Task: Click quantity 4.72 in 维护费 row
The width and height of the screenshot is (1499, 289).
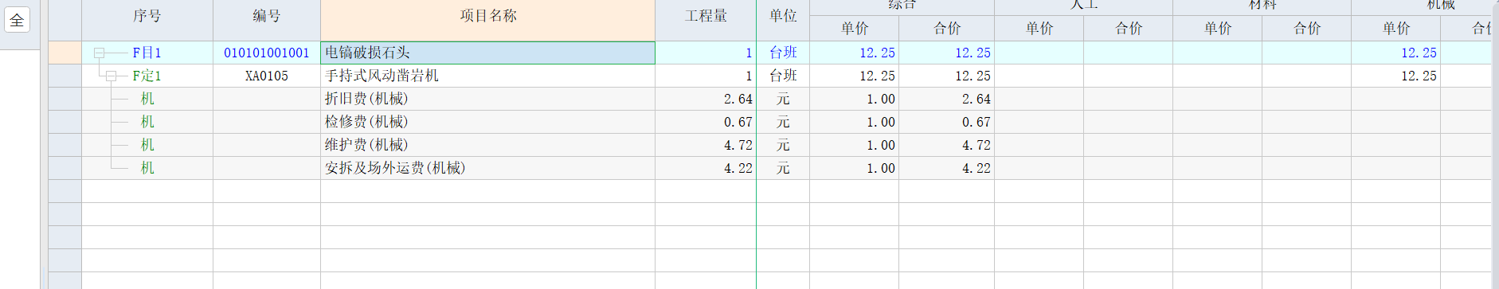Action: coord(706,145)
